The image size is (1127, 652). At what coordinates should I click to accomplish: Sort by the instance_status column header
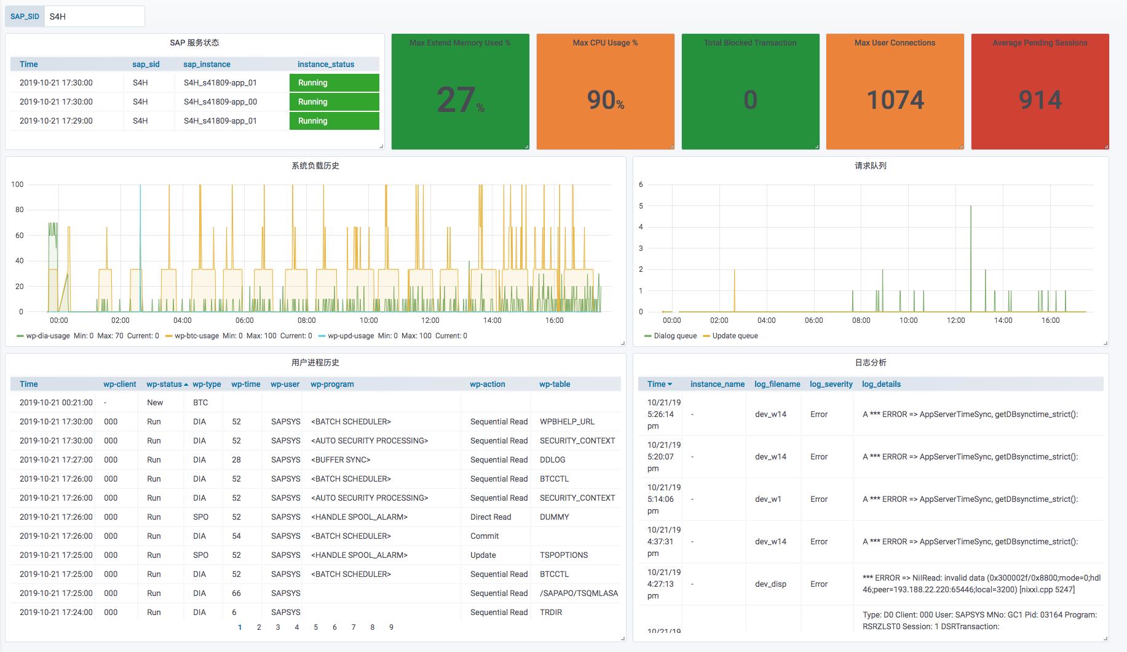[326, 64]
